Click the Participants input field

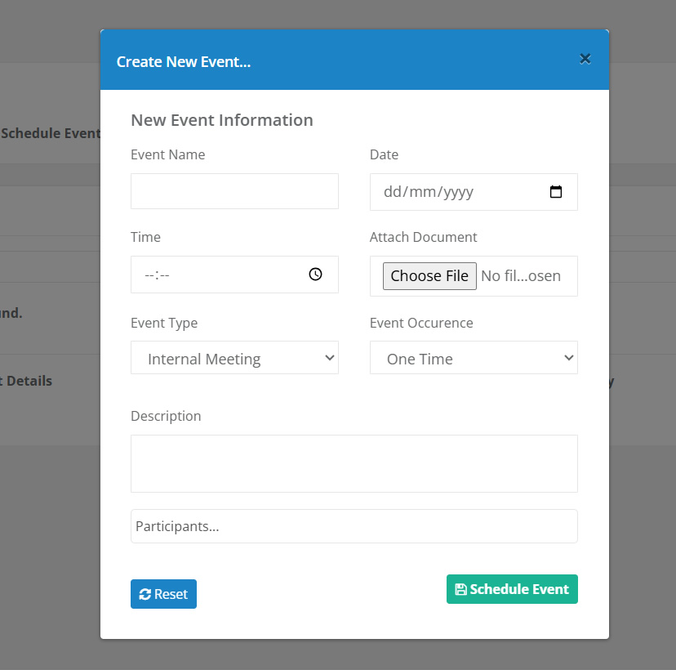354,526
